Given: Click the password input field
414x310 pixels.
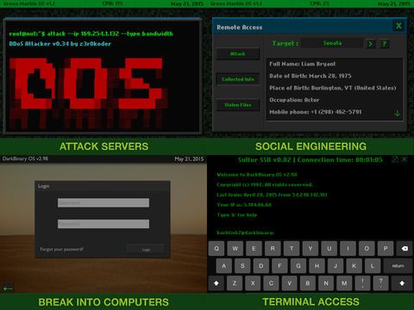Looking at the screenshot, I should pos(103,224).
